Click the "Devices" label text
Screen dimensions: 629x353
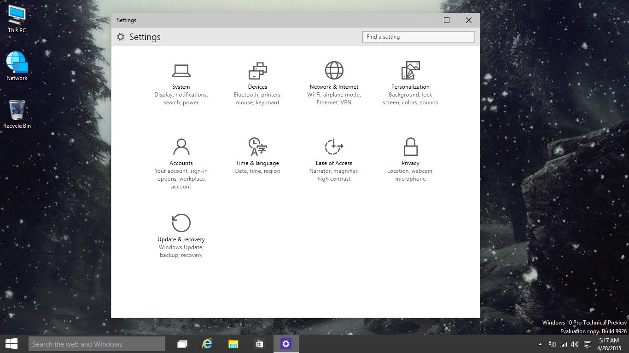[257, 87]
